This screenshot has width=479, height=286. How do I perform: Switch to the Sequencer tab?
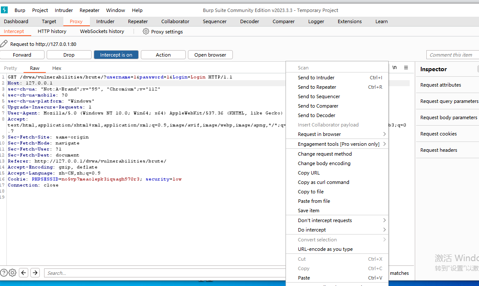coord(215,21)
